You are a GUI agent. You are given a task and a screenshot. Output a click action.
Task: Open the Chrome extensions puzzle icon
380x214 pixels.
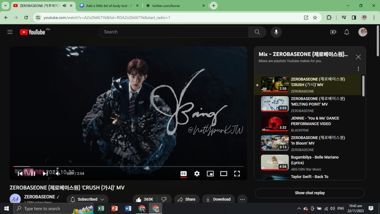pyautogui.click(x=329, y=18)
